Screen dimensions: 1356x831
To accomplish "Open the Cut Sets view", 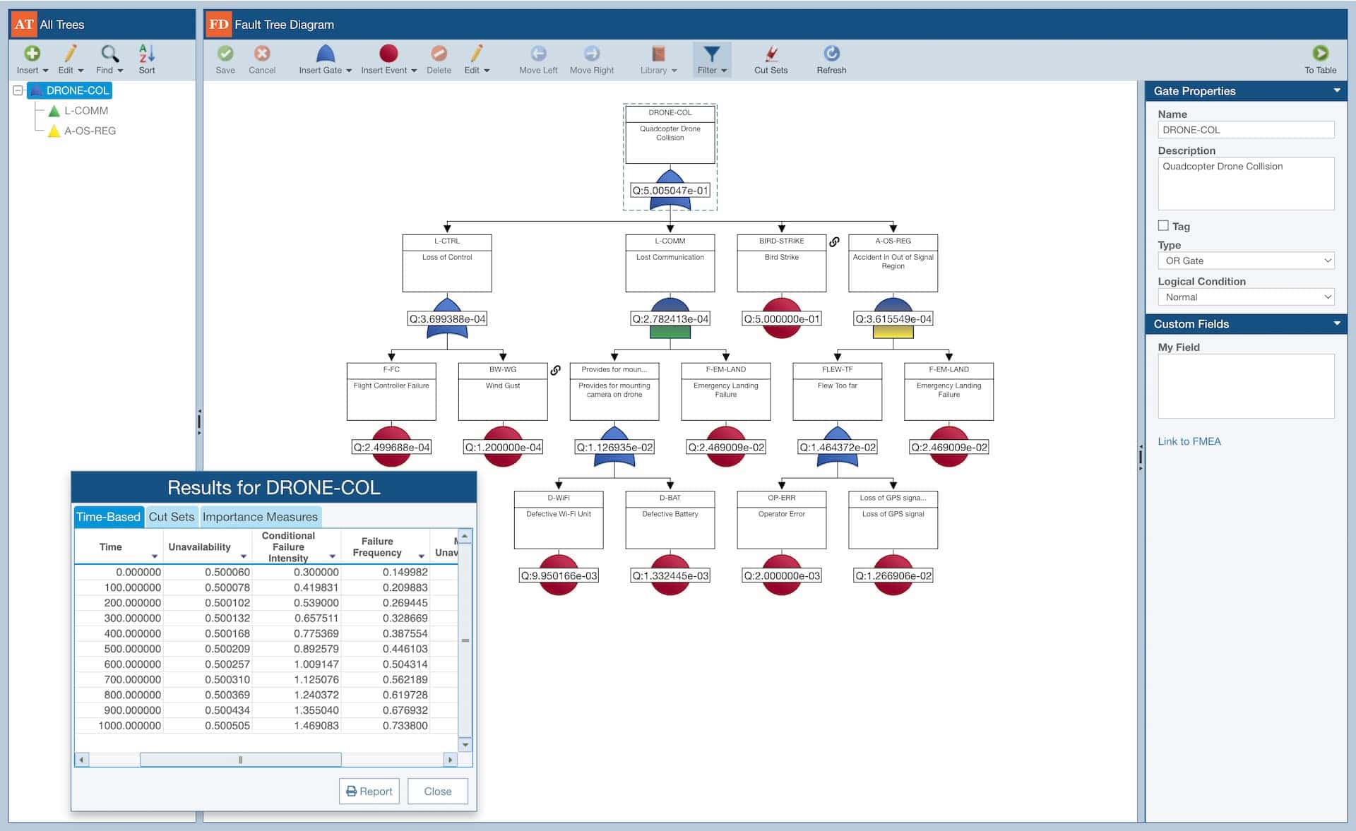I will coord(771,59).
